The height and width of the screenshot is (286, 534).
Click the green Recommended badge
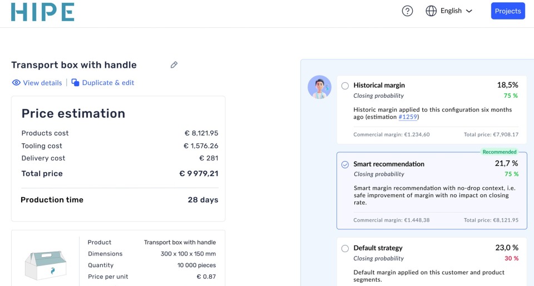tap(499, 152)
